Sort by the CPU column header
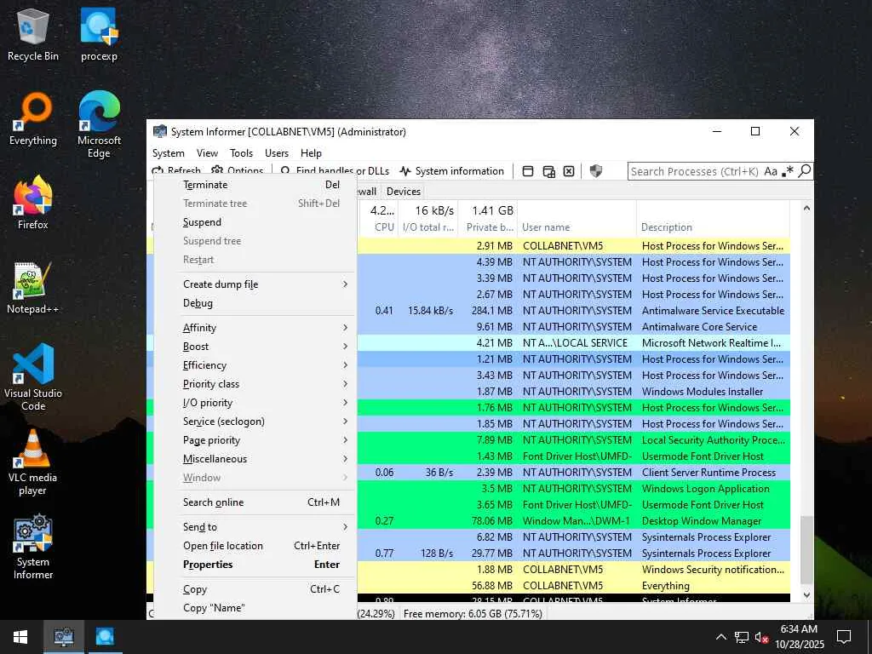872x654 pixels. point(377,219)
